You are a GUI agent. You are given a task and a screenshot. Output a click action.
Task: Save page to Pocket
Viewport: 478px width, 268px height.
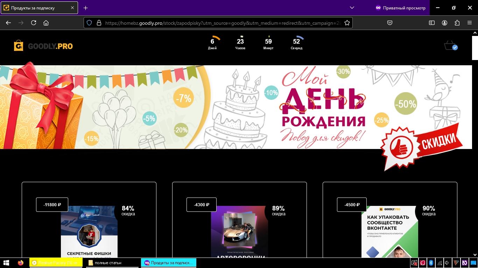coord(390,23)
